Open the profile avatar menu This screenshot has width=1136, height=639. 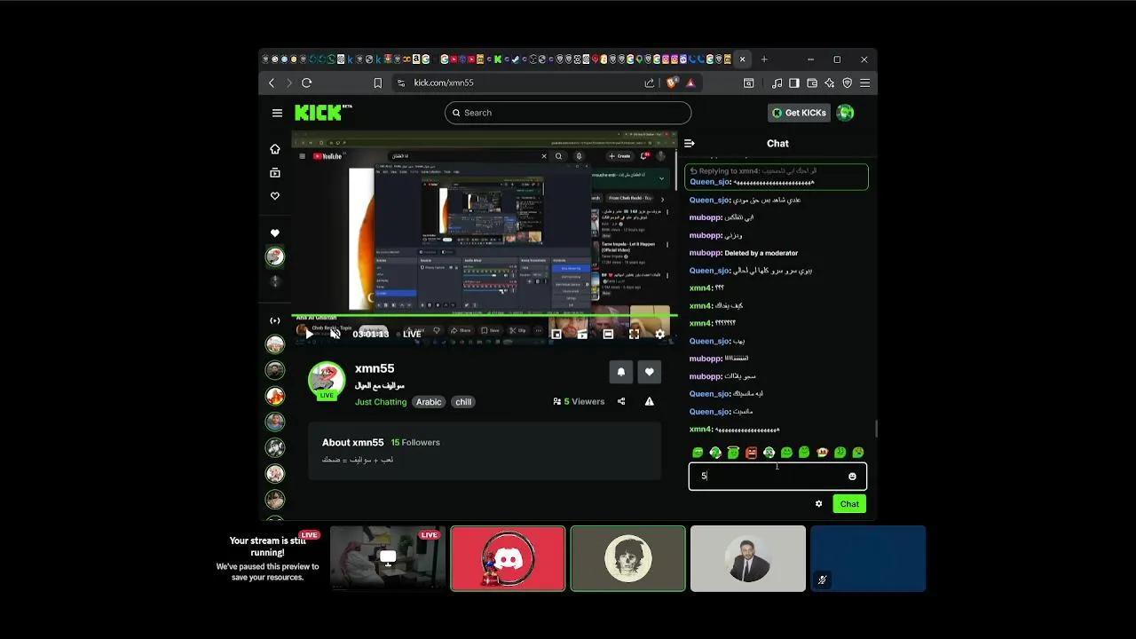point(845,113)
